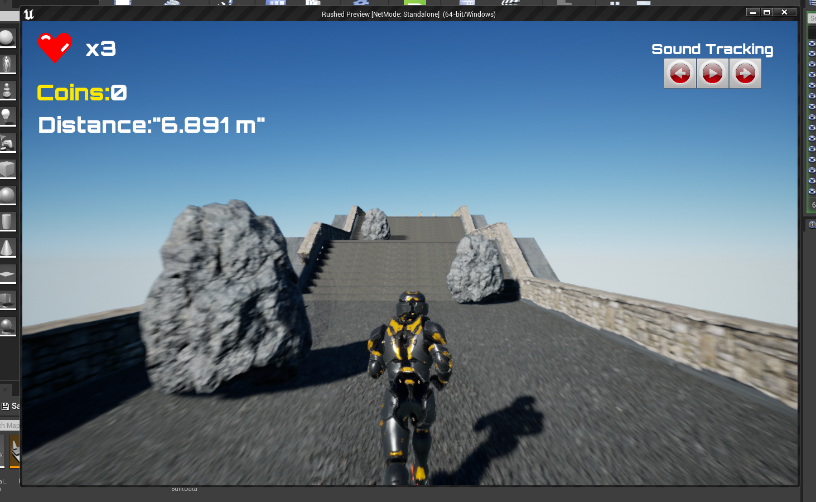The width and height of the screenshot is (816, 502).
Task: Click the x3 lives count
Action: pos(101,49)
